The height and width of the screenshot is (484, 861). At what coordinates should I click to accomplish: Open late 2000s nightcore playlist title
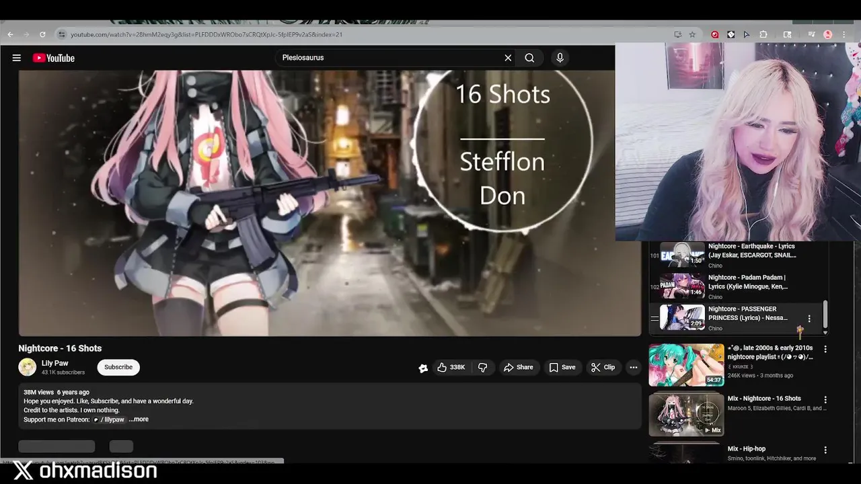[x=770, y=352]
